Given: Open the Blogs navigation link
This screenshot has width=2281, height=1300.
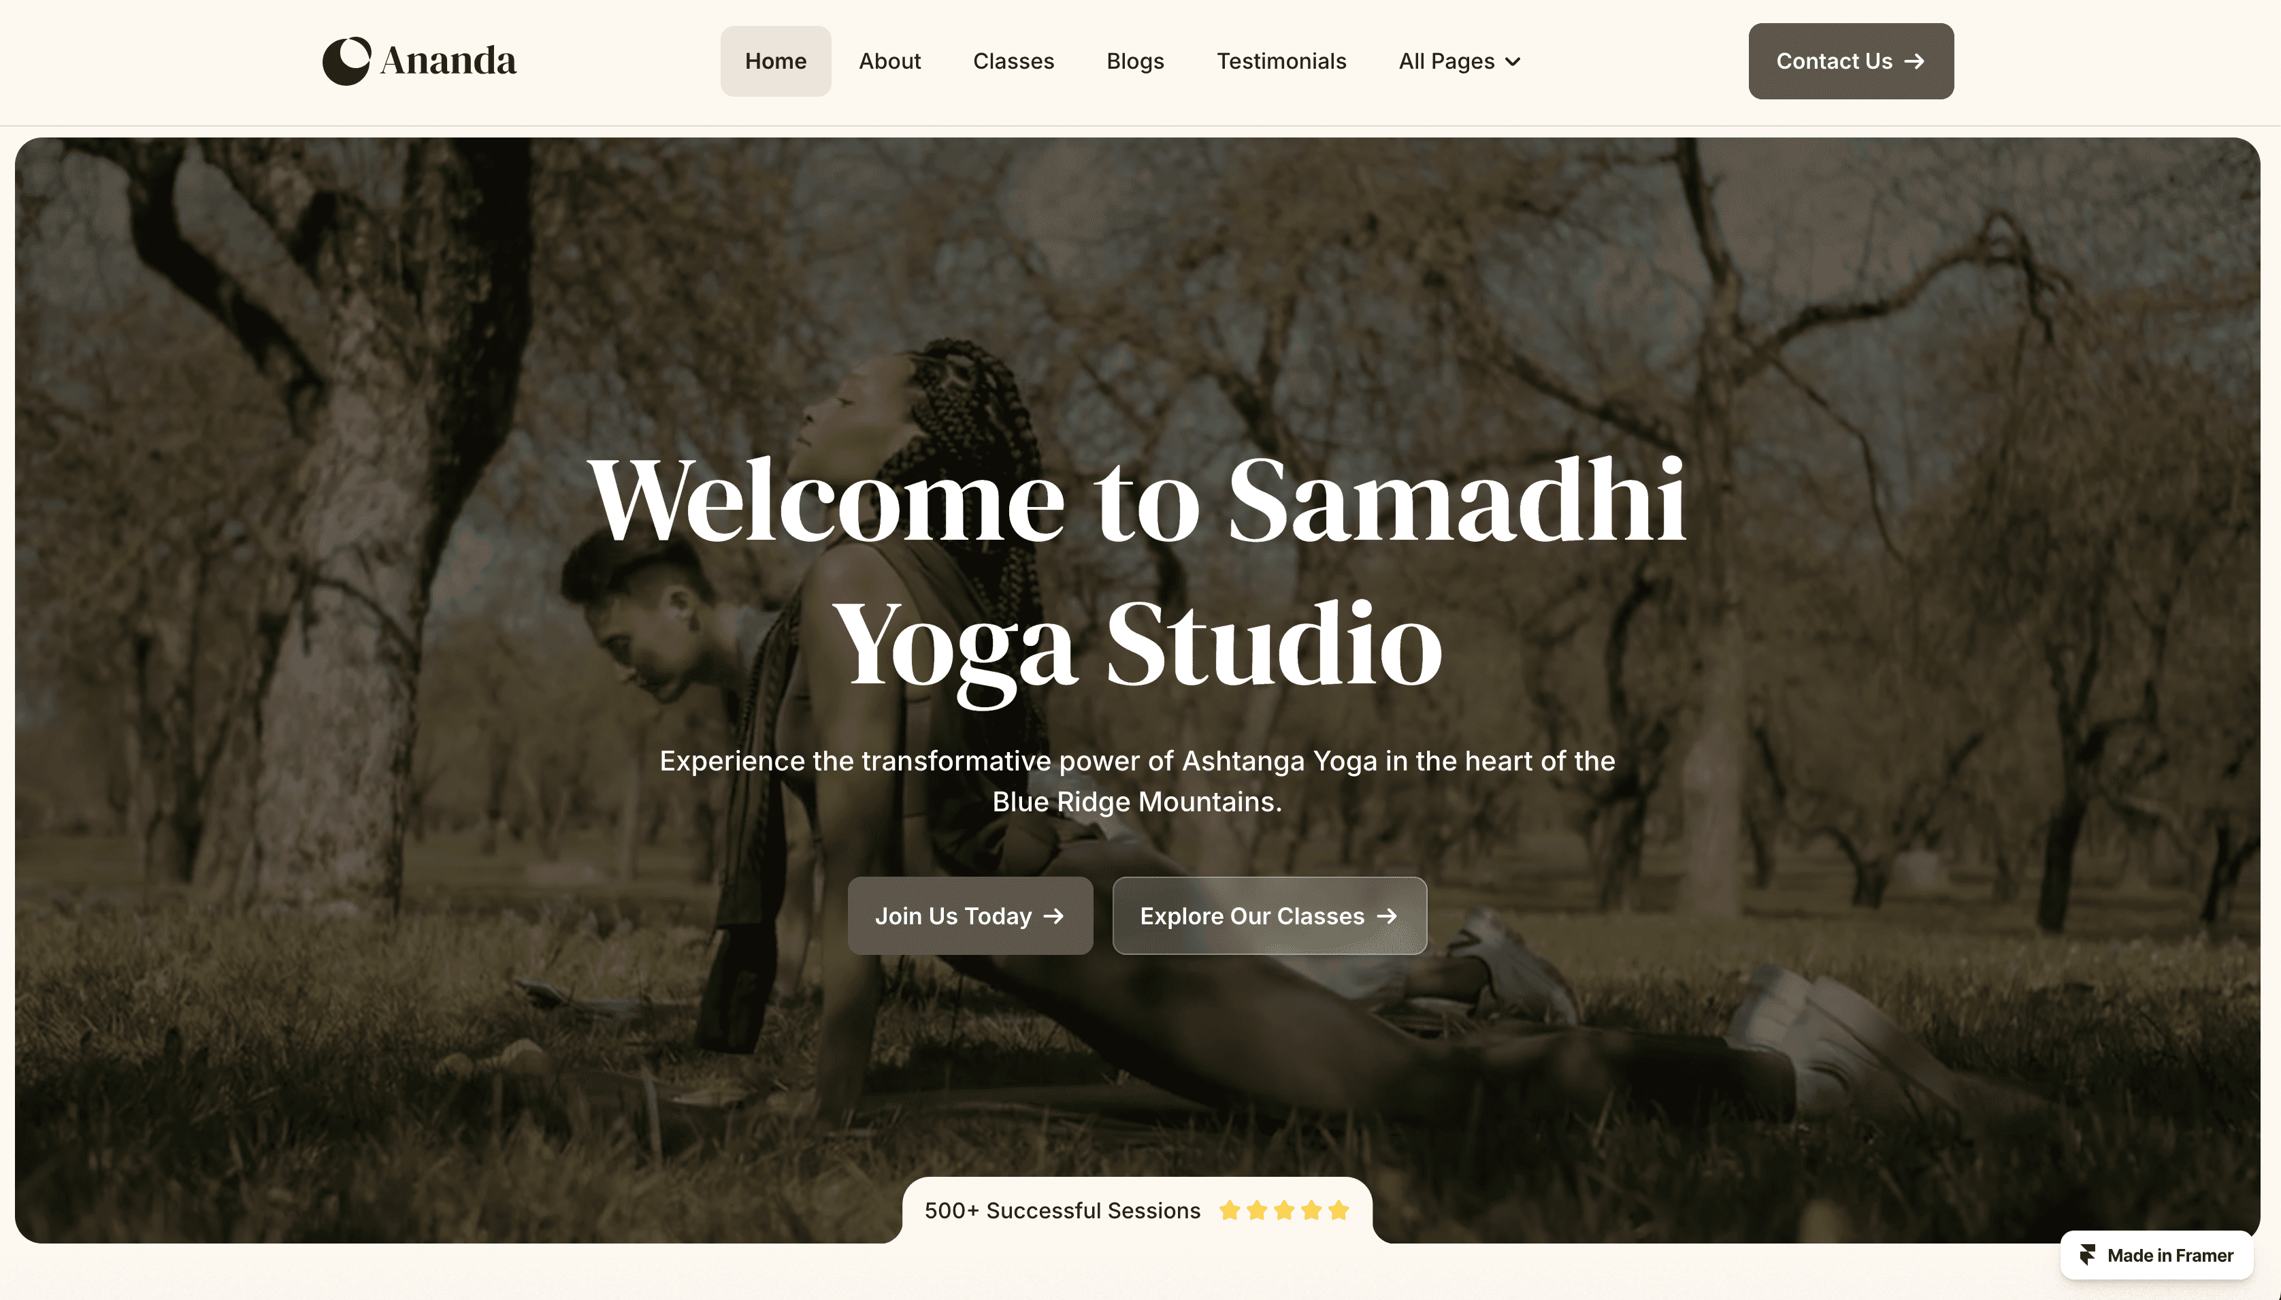Looking at the screenshot, I should point(1135,61).
